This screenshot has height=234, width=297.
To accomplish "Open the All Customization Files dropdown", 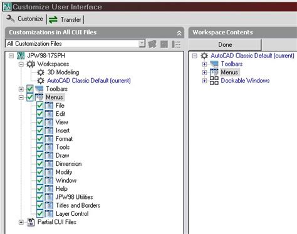I will (x=142, y=44).
